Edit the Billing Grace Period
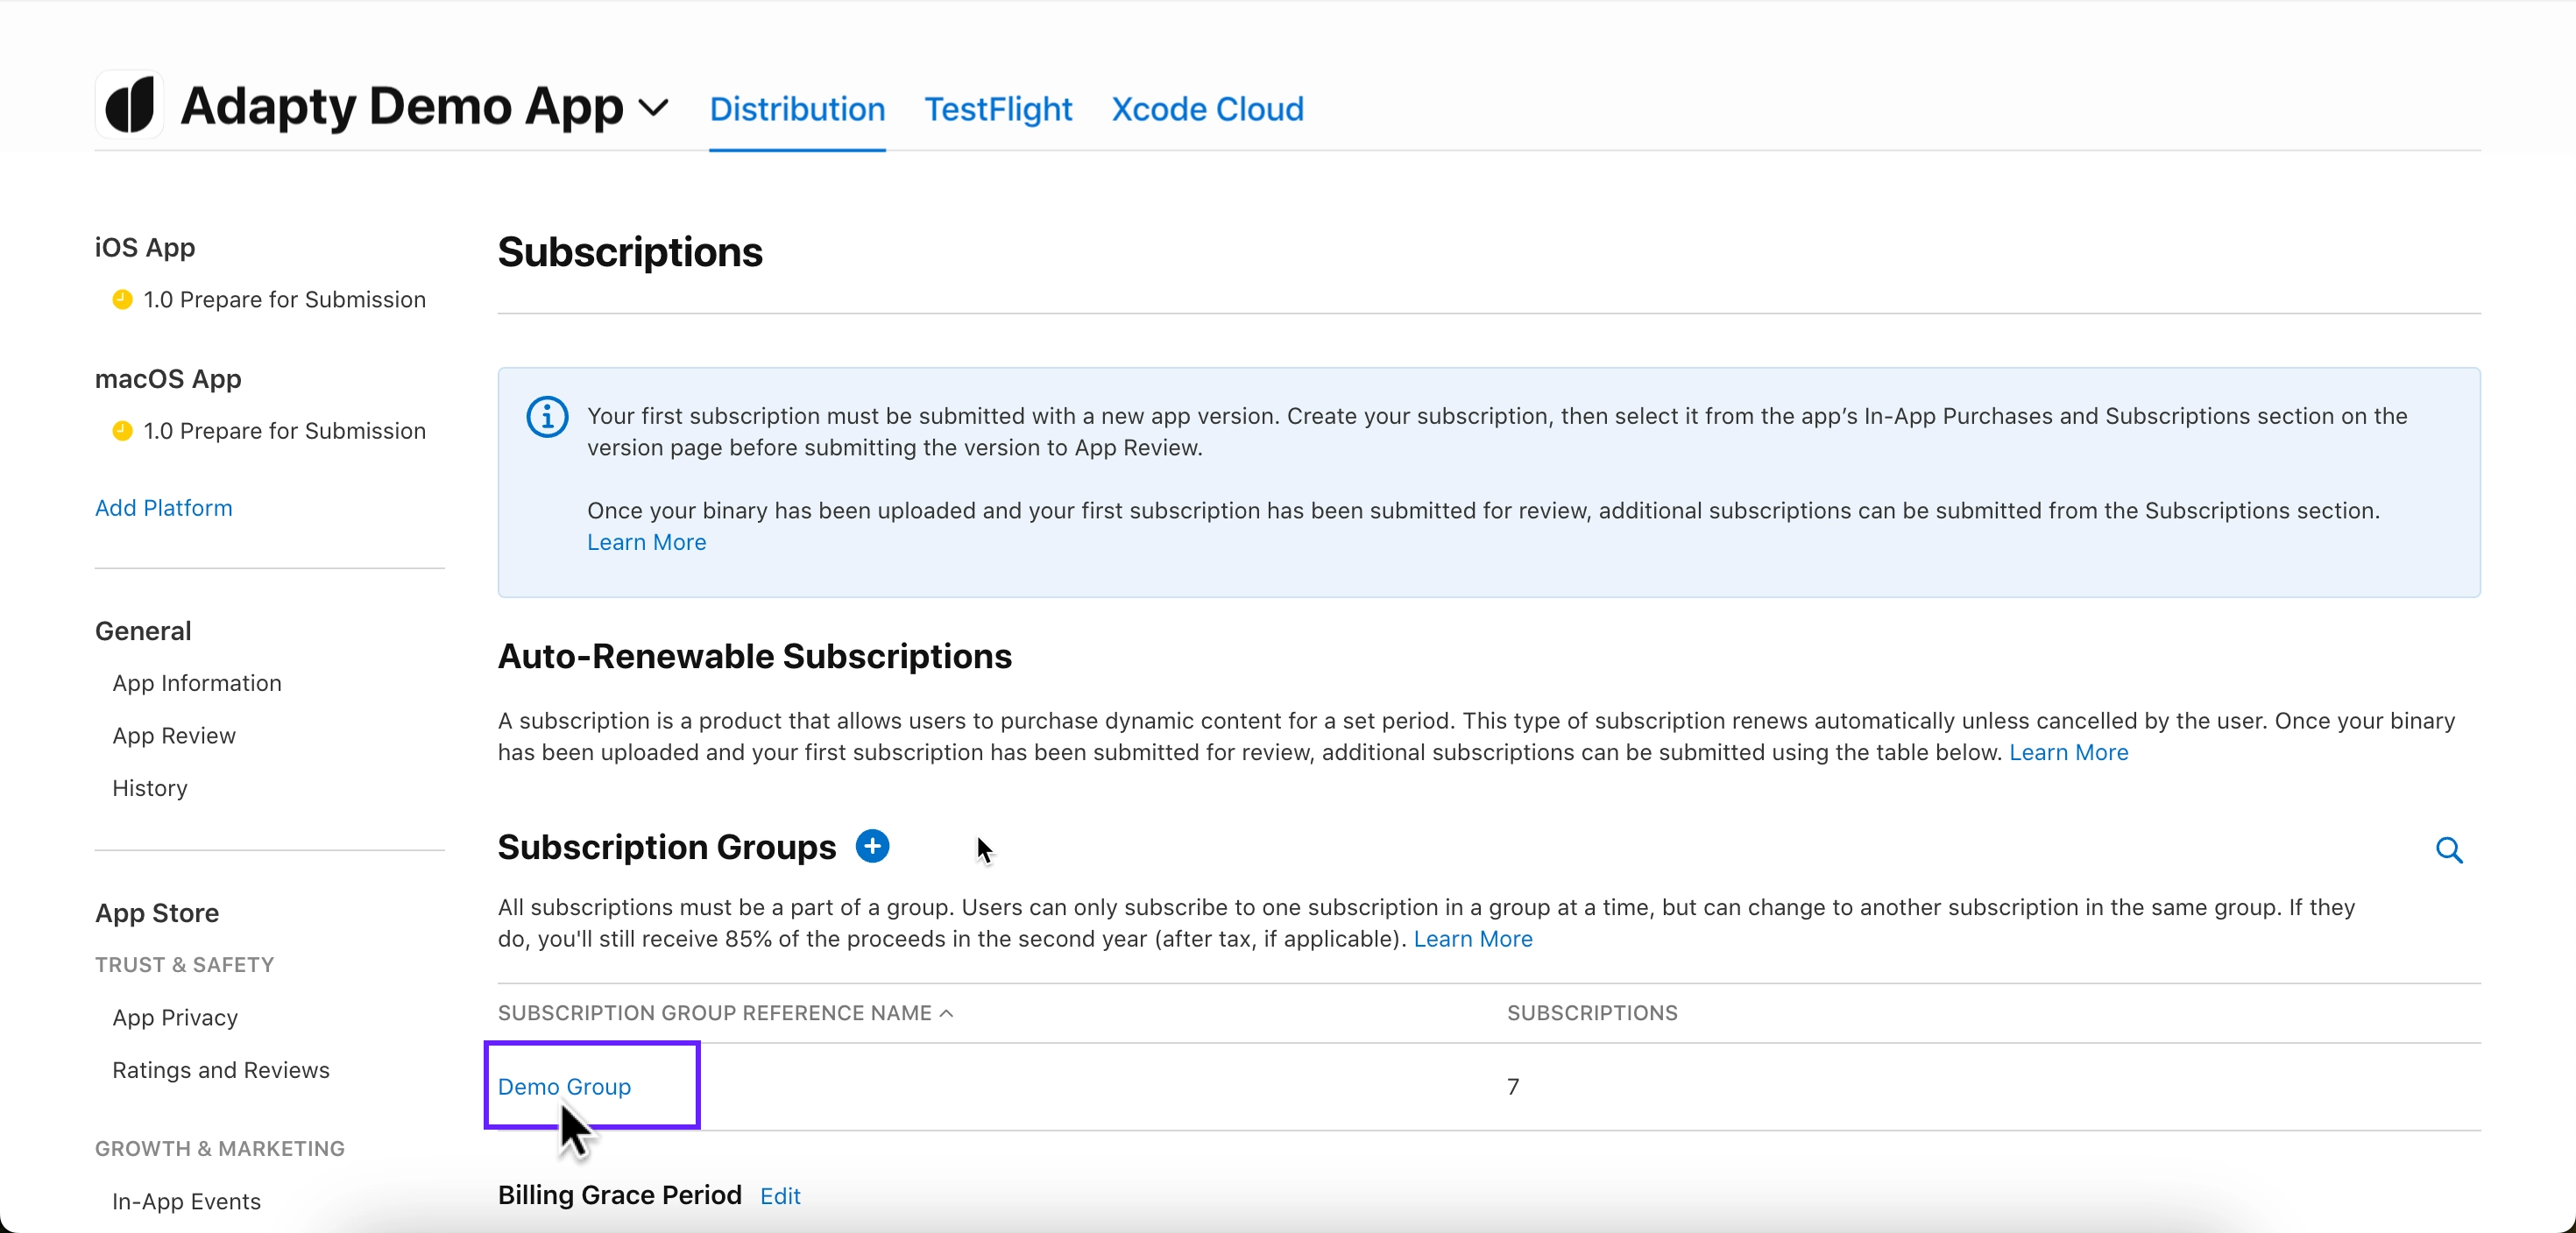Viewport: 2576px width, 1233px height. click(x=779, y=1196)
